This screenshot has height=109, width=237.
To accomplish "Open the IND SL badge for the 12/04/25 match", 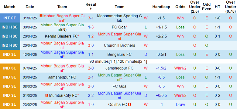I will click(x=10, y=54).
